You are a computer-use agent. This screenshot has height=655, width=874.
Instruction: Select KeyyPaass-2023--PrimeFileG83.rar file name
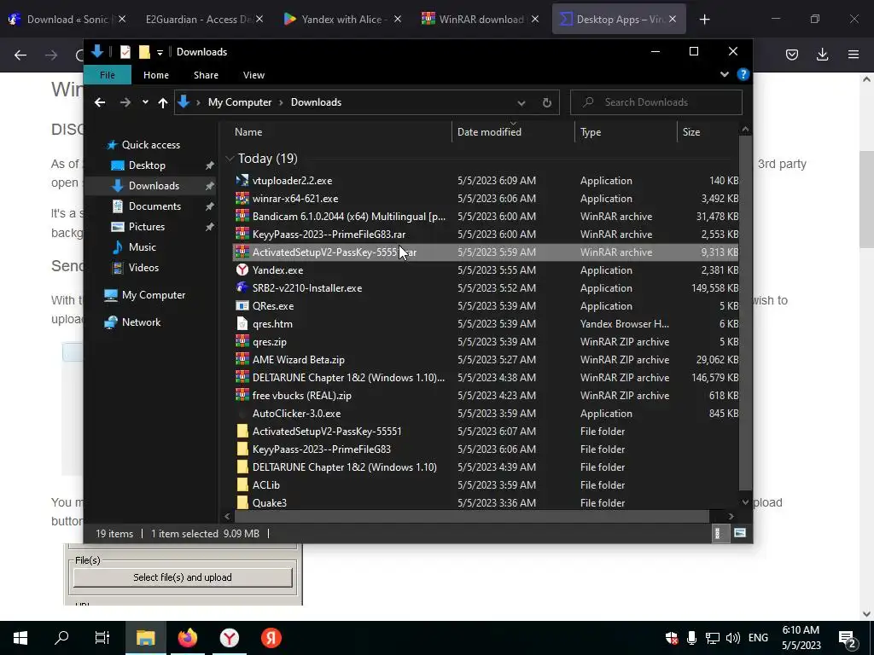pyautogui.click(x=329, y=235)
